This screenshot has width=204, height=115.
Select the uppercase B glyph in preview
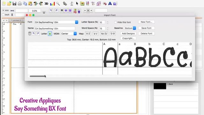pyautogui.click(x=140, y=57)
